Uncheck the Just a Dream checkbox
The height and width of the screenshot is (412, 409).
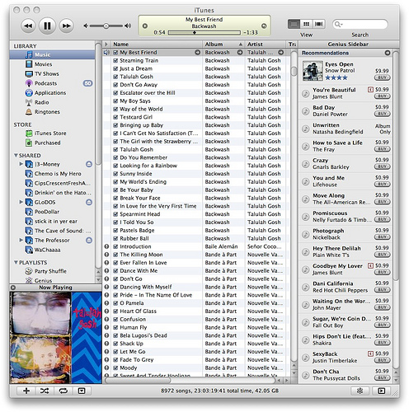(x=115, y=68)
